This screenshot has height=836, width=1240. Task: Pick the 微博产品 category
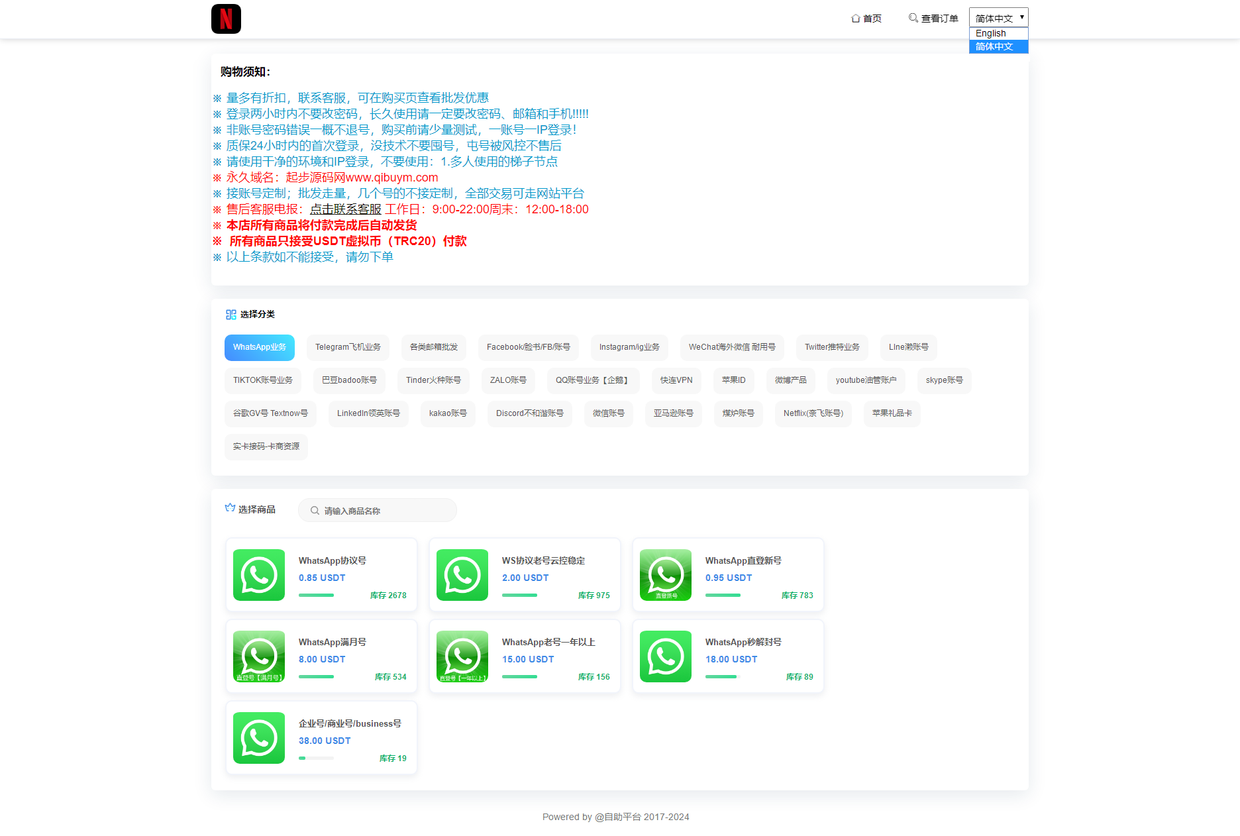[791, 381]
